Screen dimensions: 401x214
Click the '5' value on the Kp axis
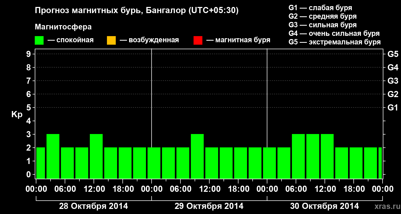point(29,108)
